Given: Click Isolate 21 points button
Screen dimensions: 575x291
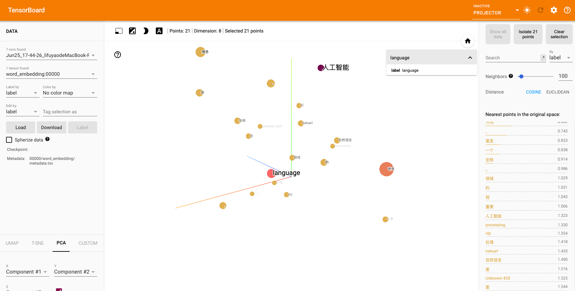Looking at the screenshot, I should [x=528, y=34].
